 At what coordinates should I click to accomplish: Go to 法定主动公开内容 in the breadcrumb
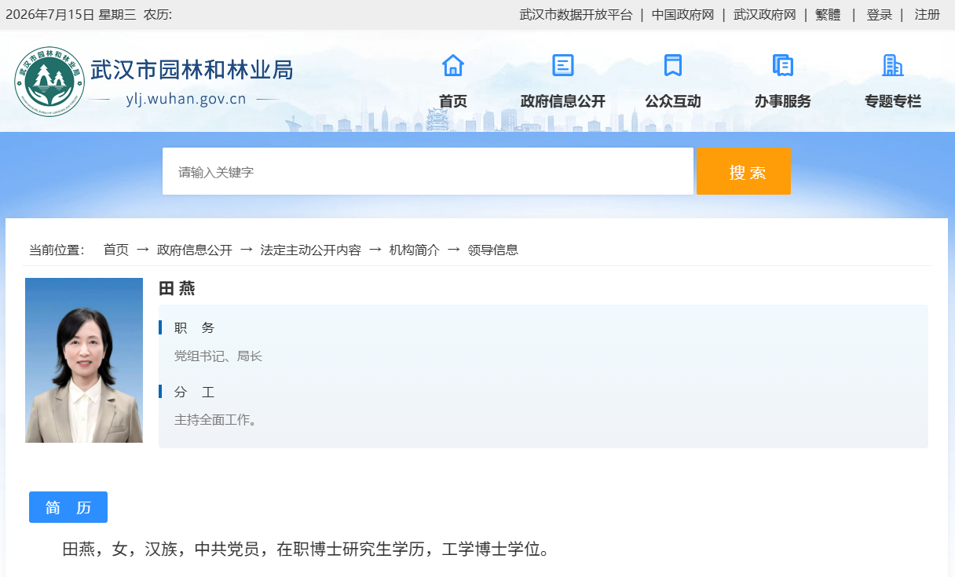tap(311, 250)
